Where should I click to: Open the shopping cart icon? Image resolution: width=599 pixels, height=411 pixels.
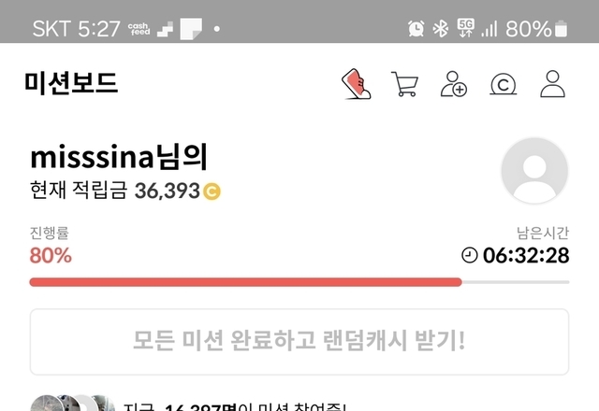[405, 84]
